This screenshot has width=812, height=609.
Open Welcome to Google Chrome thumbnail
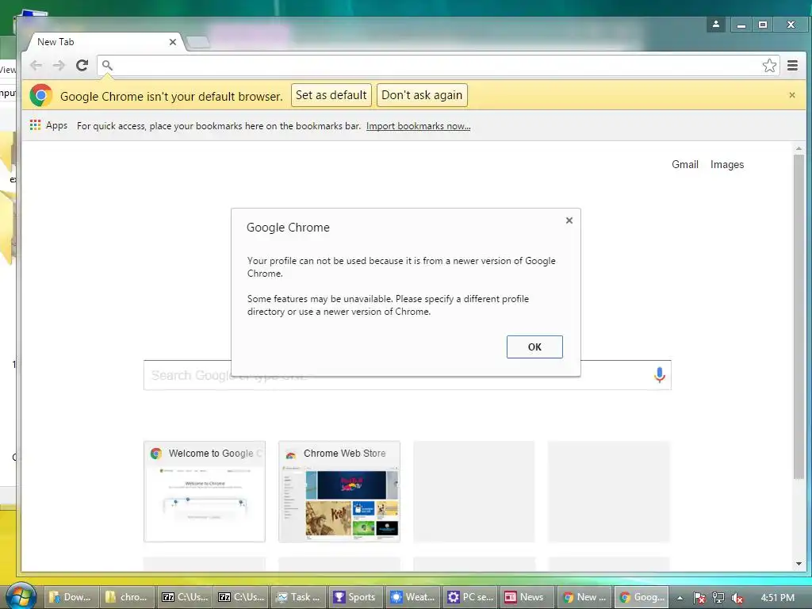[x=205, y=492]
